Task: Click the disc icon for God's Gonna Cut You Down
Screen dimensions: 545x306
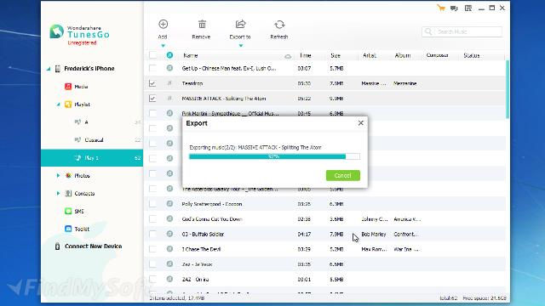Action: tap(169, 218)
